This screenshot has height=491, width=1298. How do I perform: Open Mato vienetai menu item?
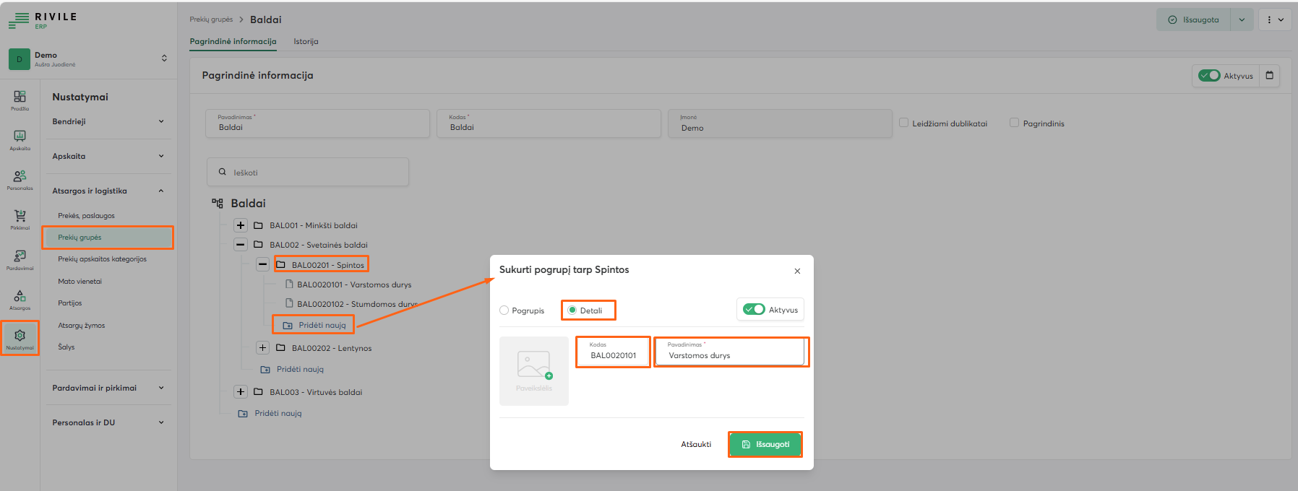click(x=80, y=282)
